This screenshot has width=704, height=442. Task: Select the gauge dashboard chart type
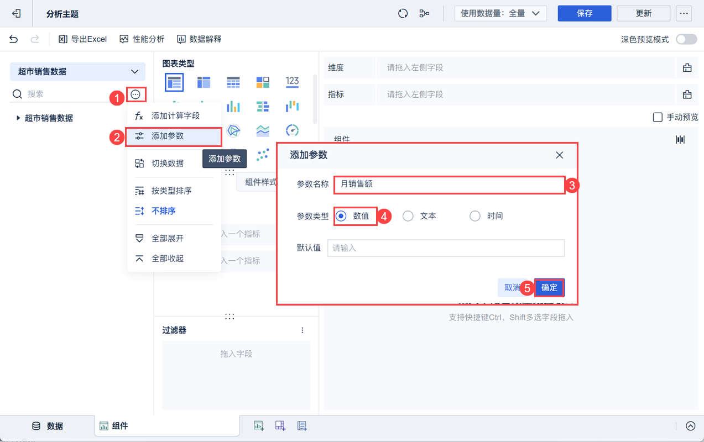pos(293,130)
